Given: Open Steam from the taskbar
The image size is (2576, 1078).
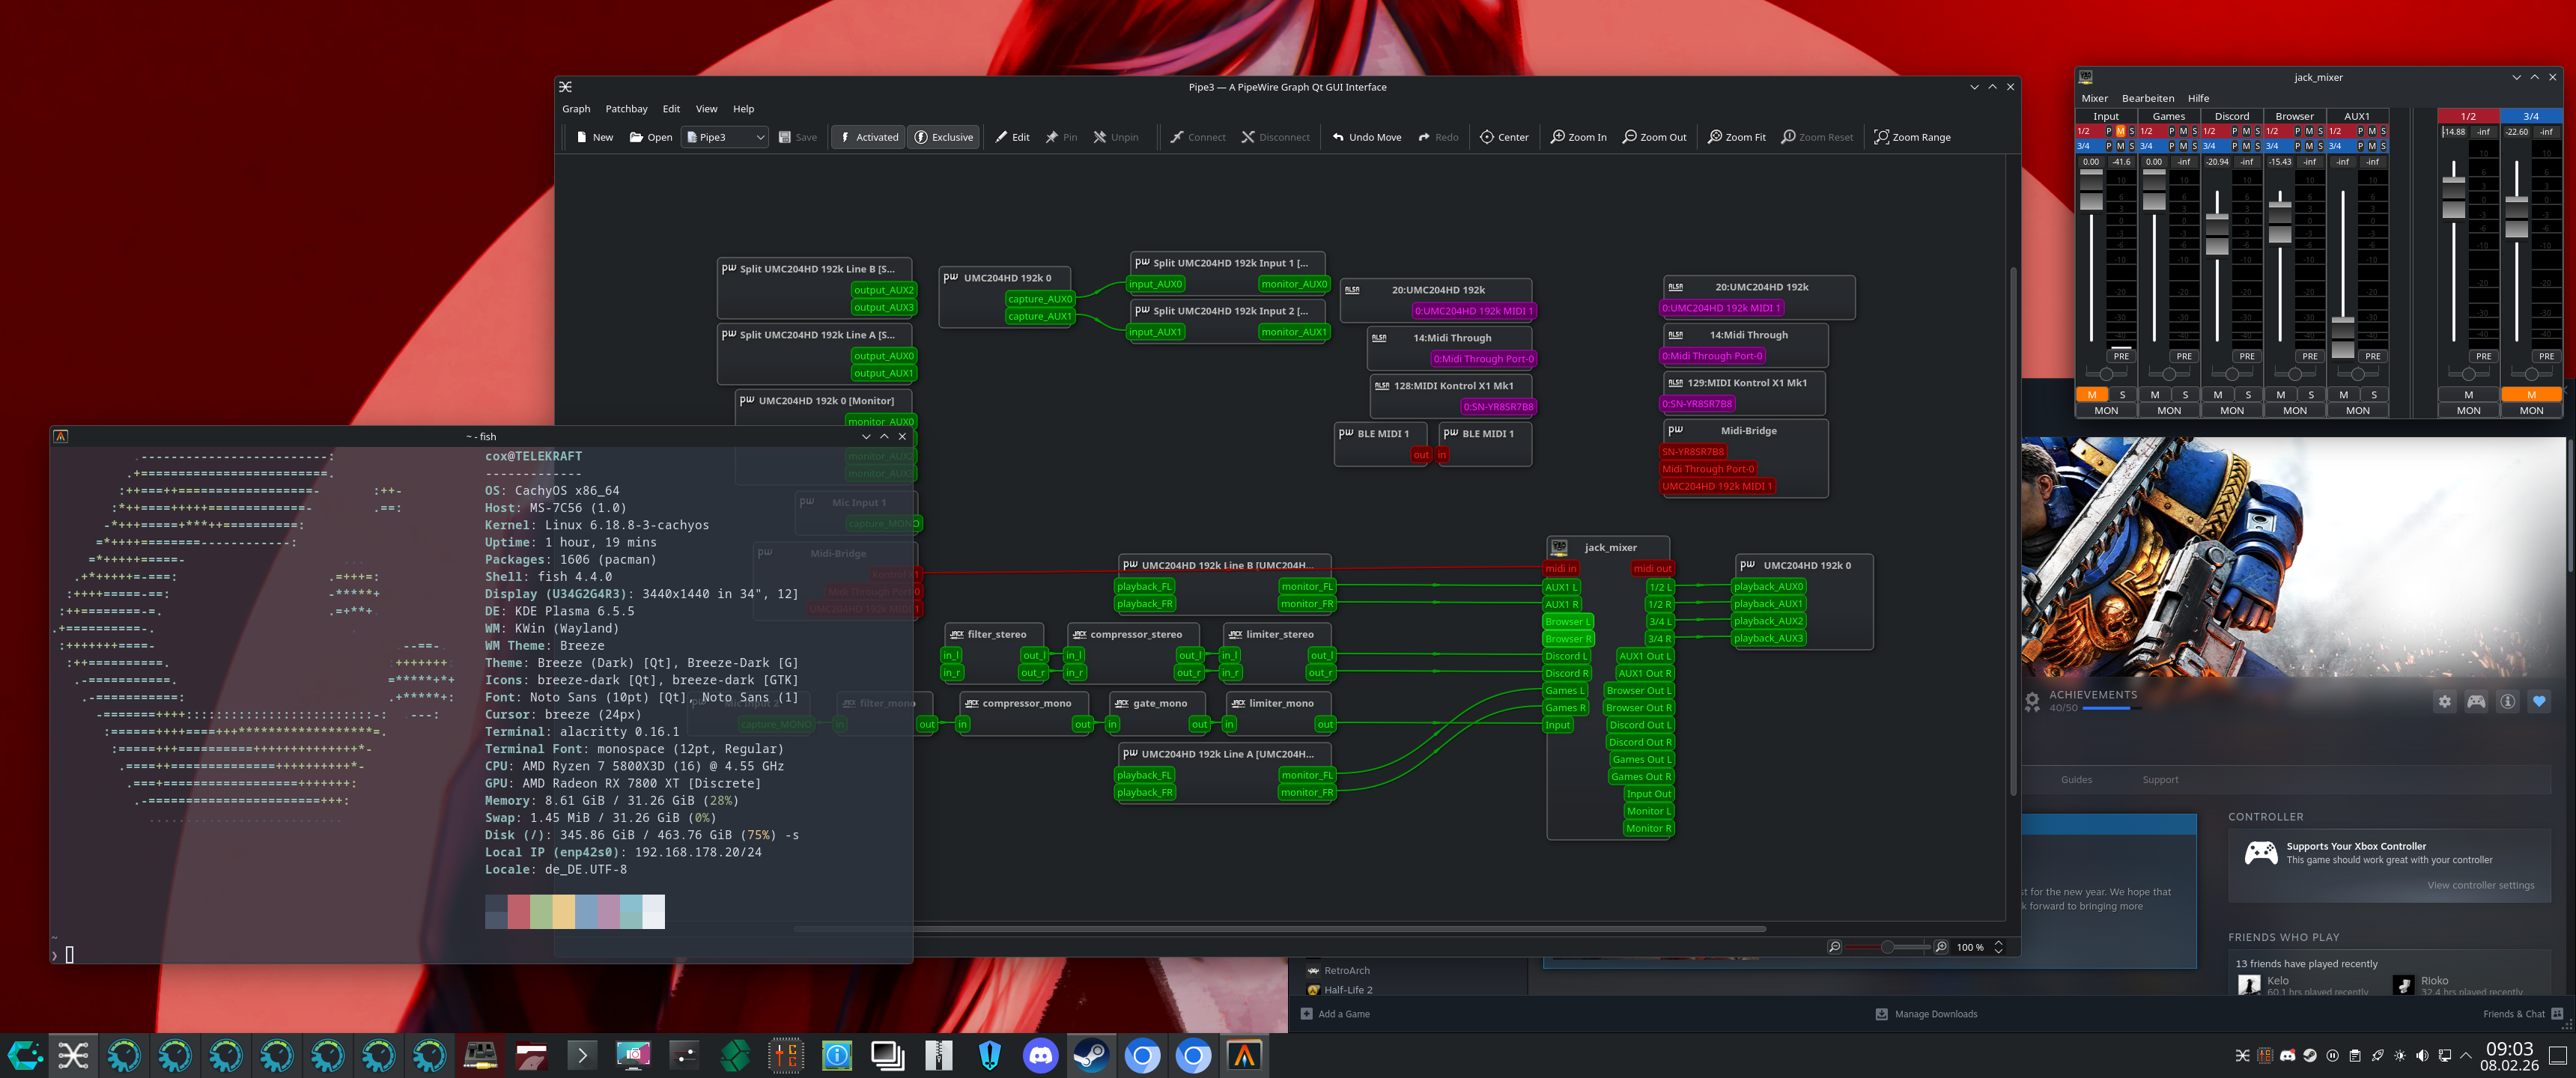Looking at the screenshot, I should pos(1091,1055).
